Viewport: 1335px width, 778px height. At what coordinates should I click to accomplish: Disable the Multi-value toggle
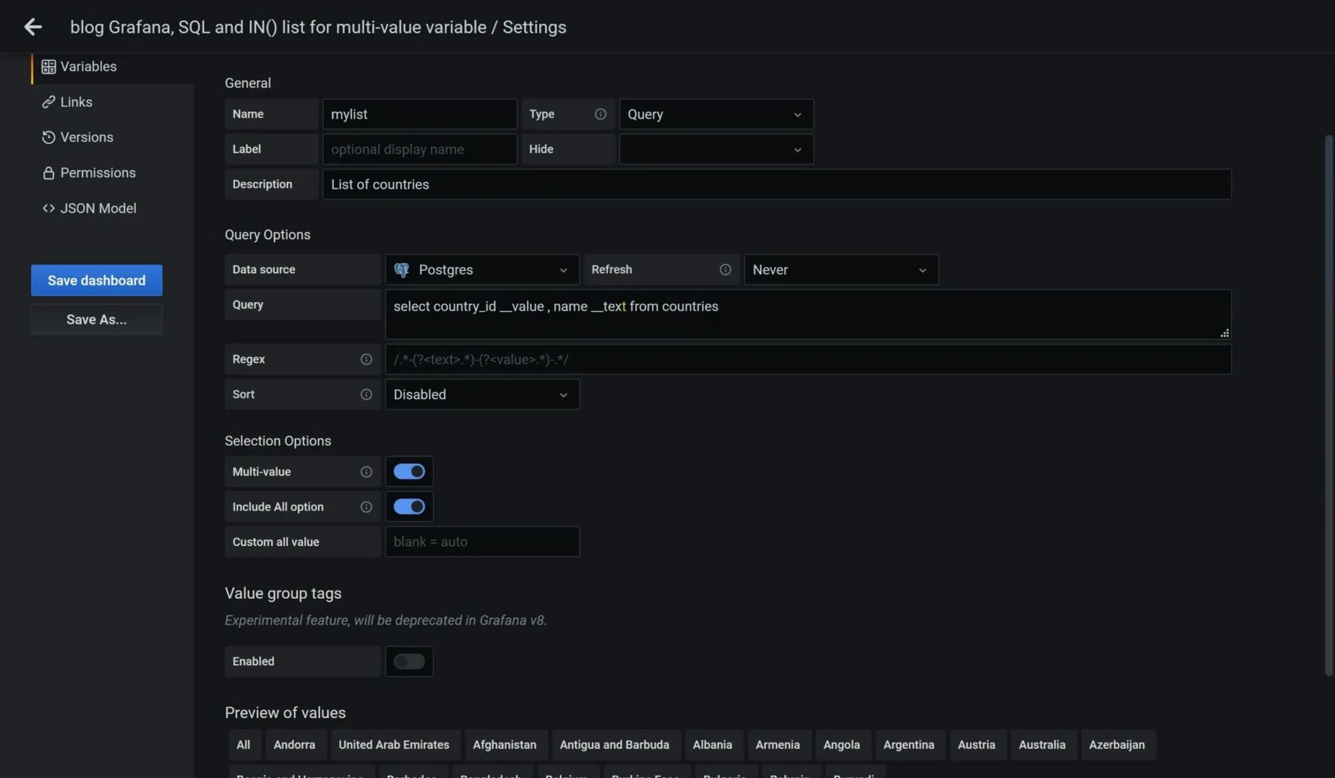(409, 472)
